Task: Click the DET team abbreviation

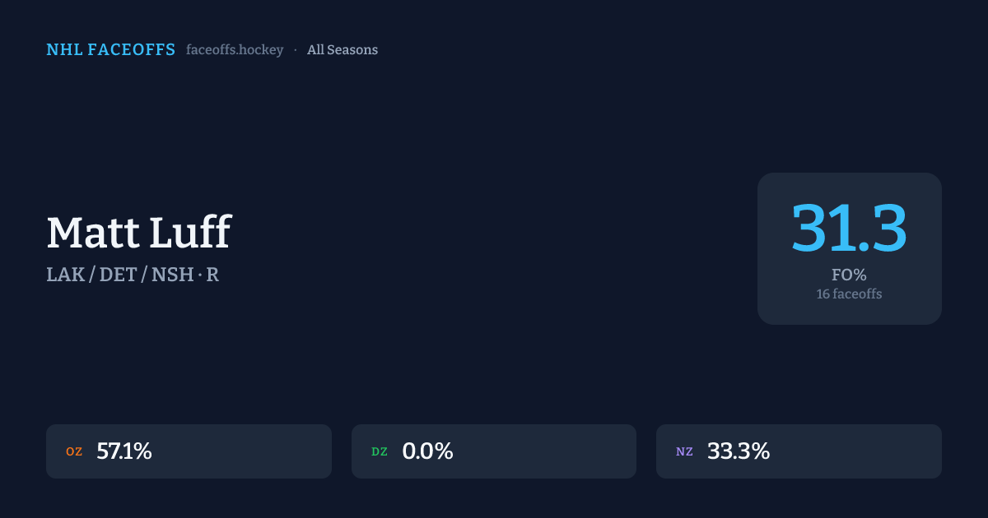Action: click(x=119, y=275)
